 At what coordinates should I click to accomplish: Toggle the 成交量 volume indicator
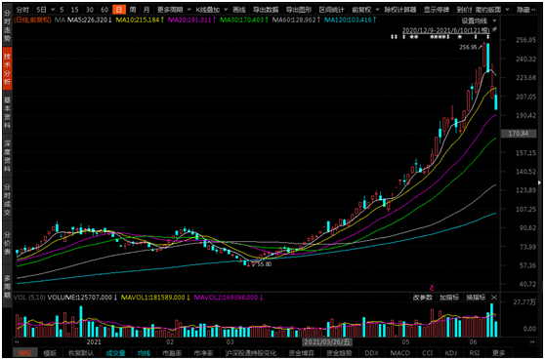coord(115,353)
